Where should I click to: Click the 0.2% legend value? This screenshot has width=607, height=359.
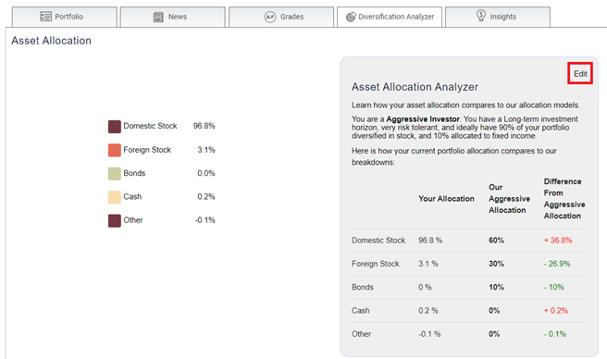206,197
